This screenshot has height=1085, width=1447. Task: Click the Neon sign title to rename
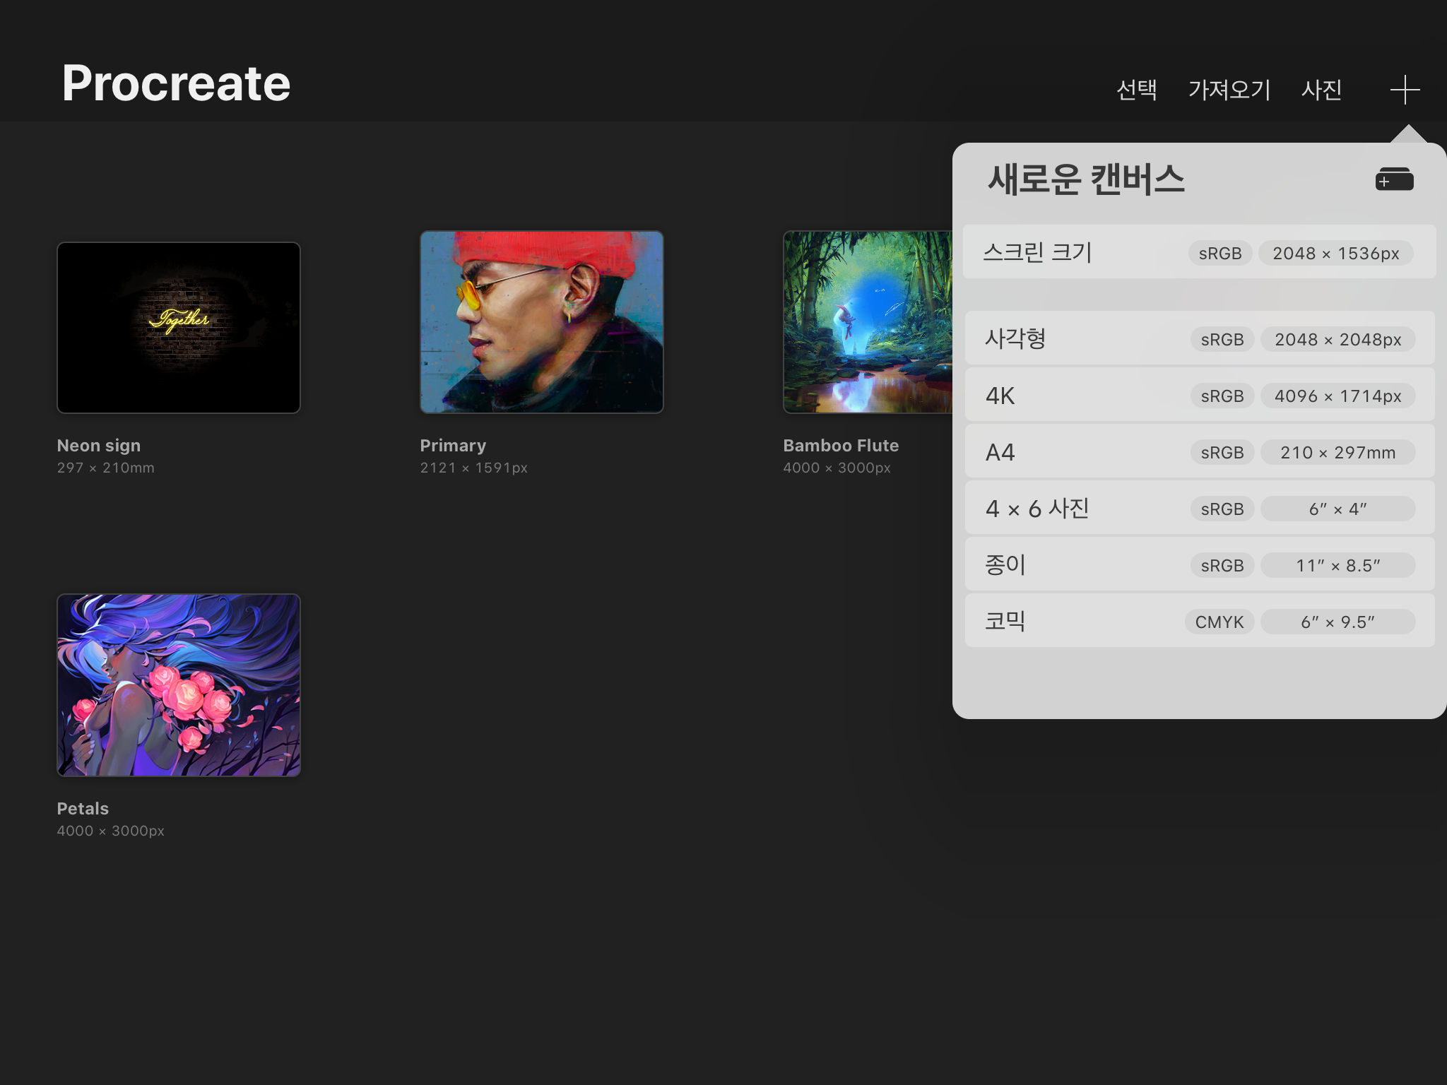click(99, 446)
